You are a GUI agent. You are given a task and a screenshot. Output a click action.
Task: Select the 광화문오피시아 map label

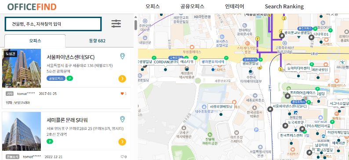(213, 62)
